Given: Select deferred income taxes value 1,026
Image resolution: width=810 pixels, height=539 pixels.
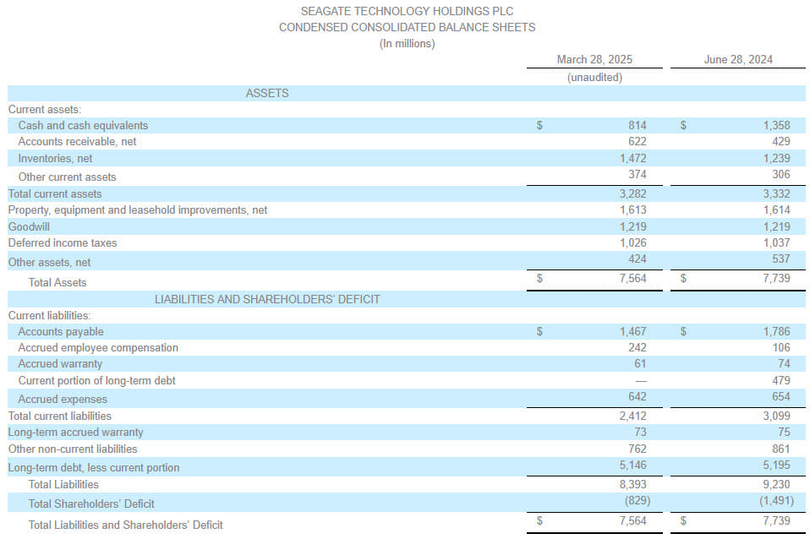Looking at the screenshot, I should (x=632, y=242).
